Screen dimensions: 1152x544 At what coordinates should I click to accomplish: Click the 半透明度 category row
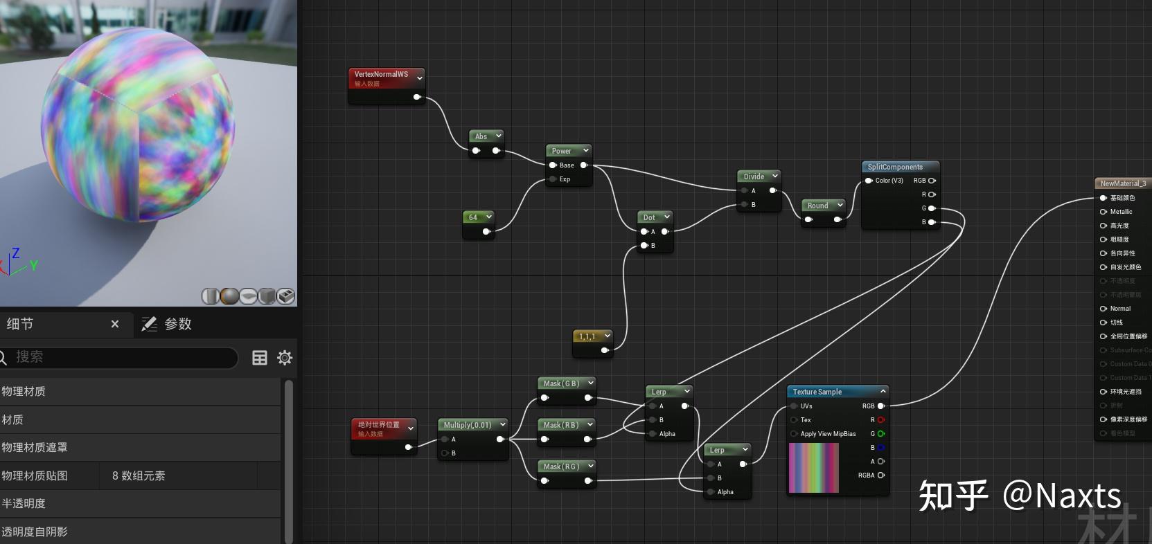pos(140,503)
